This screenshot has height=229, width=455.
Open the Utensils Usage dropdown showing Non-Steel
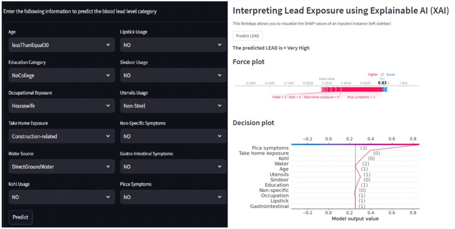point(173,106)
